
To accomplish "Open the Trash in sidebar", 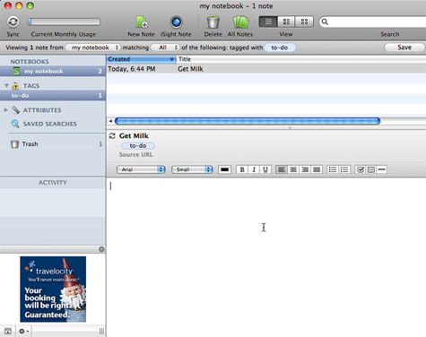I will 30,144.
